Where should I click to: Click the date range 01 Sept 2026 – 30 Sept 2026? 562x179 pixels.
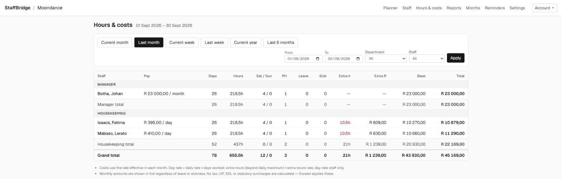[x=164, y=25]
